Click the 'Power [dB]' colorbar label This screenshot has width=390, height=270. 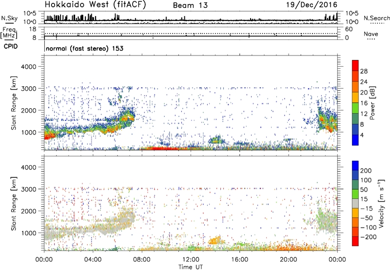[372, 103]
